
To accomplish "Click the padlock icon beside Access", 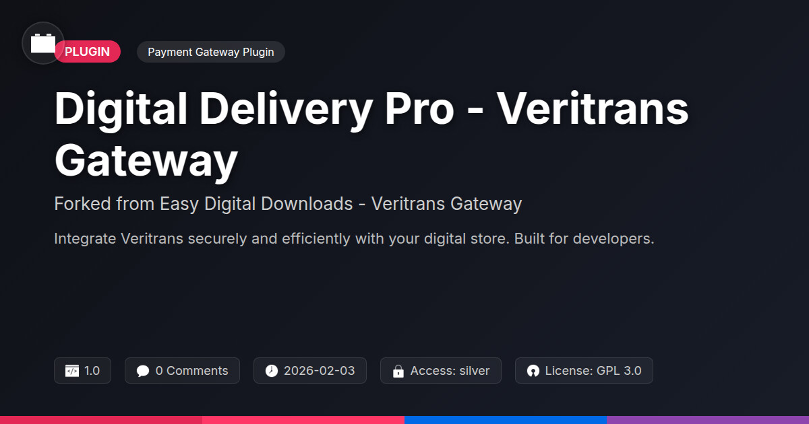I will pyautogui.click(x=398, y=371).
